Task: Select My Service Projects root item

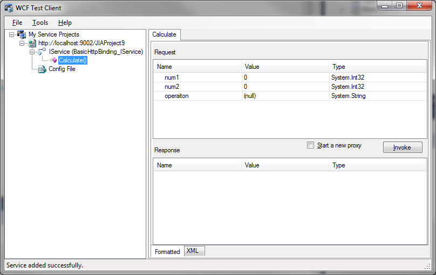Action: tap(54, 34)
